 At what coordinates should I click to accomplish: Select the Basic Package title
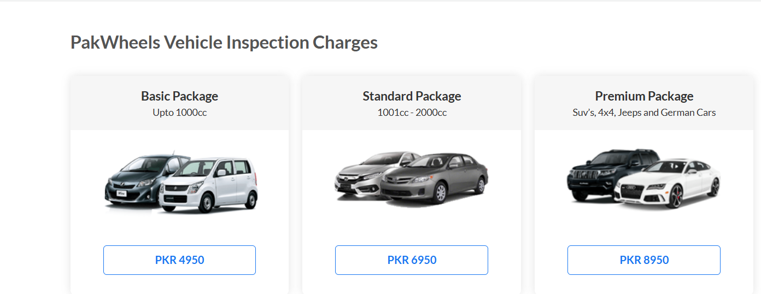click(179, 96)
